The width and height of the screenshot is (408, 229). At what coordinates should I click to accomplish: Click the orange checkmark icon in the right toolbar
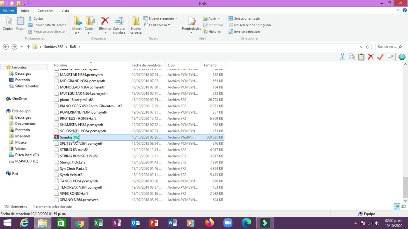(380, 57)
